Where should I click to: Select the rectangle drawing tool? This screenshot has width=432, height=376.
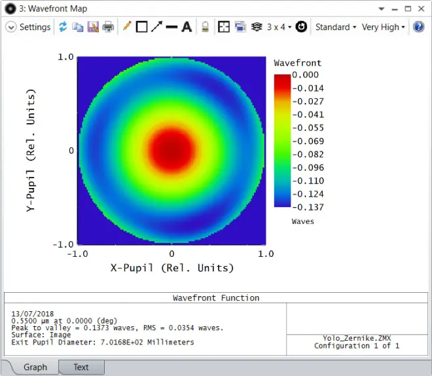click(x=141, y=27)
